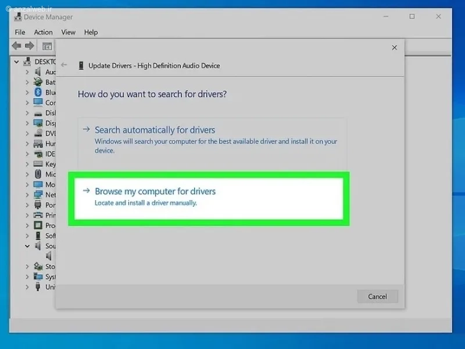Select the Software devices category icon
465x349 pixels.
pyautogui.click(x=38, y=236)
